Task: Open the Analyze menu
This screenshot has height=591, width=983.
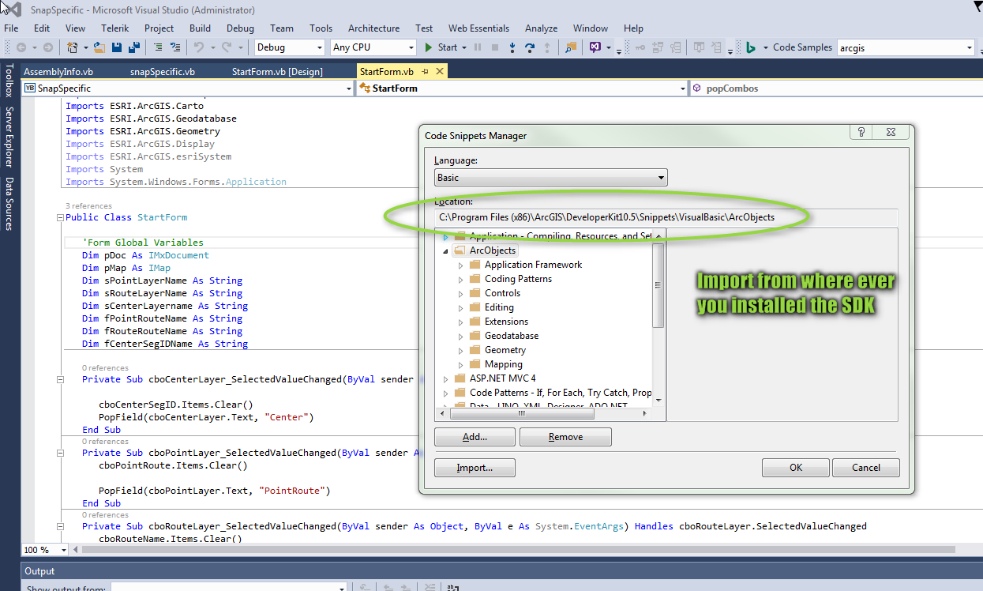Action: 541,28
